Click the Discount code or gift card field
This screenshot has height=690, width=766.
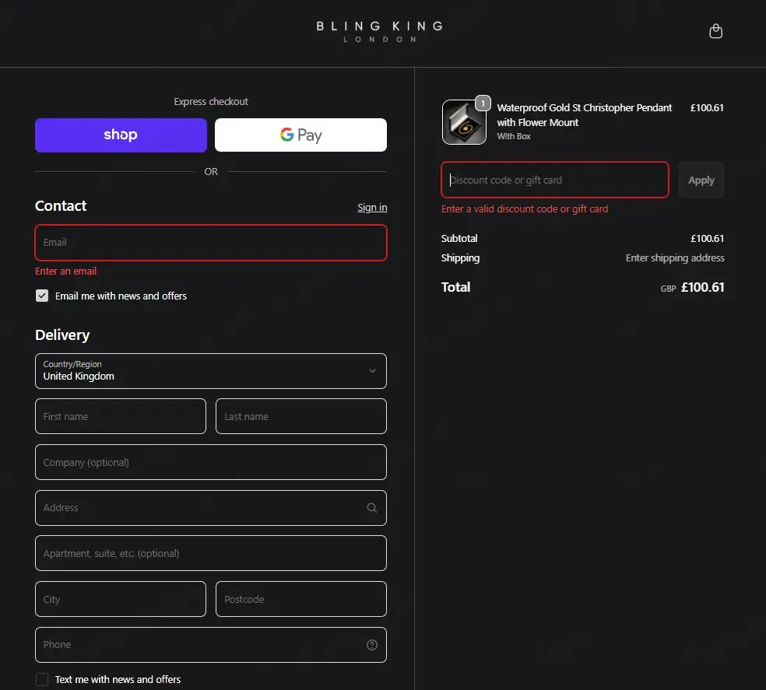click(x=555, y=180)
